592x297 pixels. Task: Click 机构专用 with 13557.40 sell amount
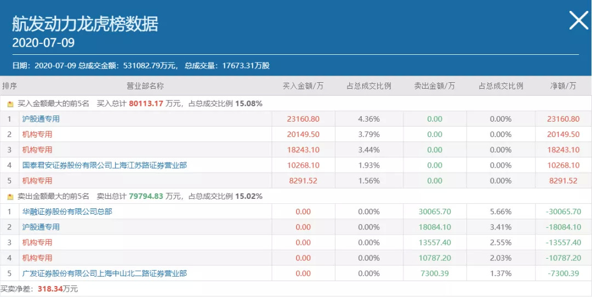pyautogui.click(x=37, y=242)
